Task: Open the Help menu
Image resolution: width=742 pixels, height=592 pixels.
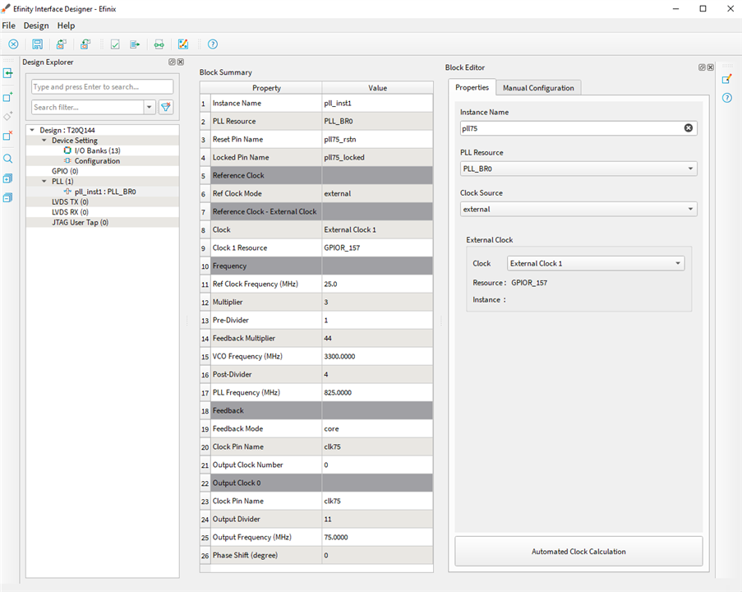Action: point(66,25)
